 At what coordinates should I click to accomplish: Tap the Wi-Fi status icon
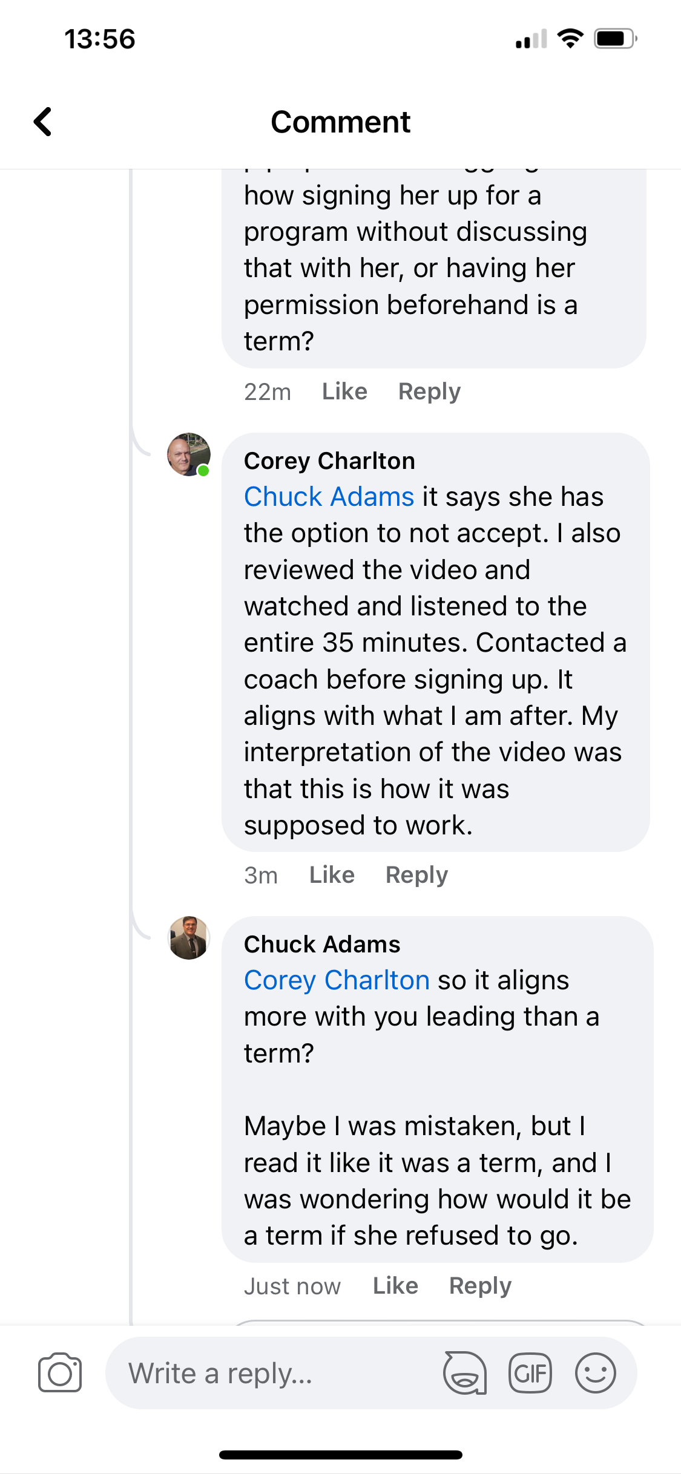(570, 39)
